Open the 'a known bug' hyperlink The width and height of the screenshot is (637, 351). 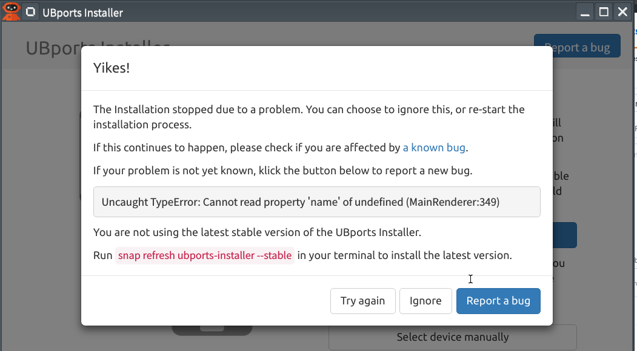tap(433, 147)
